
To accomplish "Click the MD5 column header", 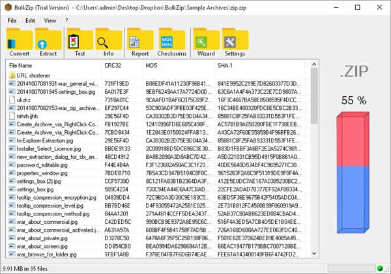I will click(177, 66).
